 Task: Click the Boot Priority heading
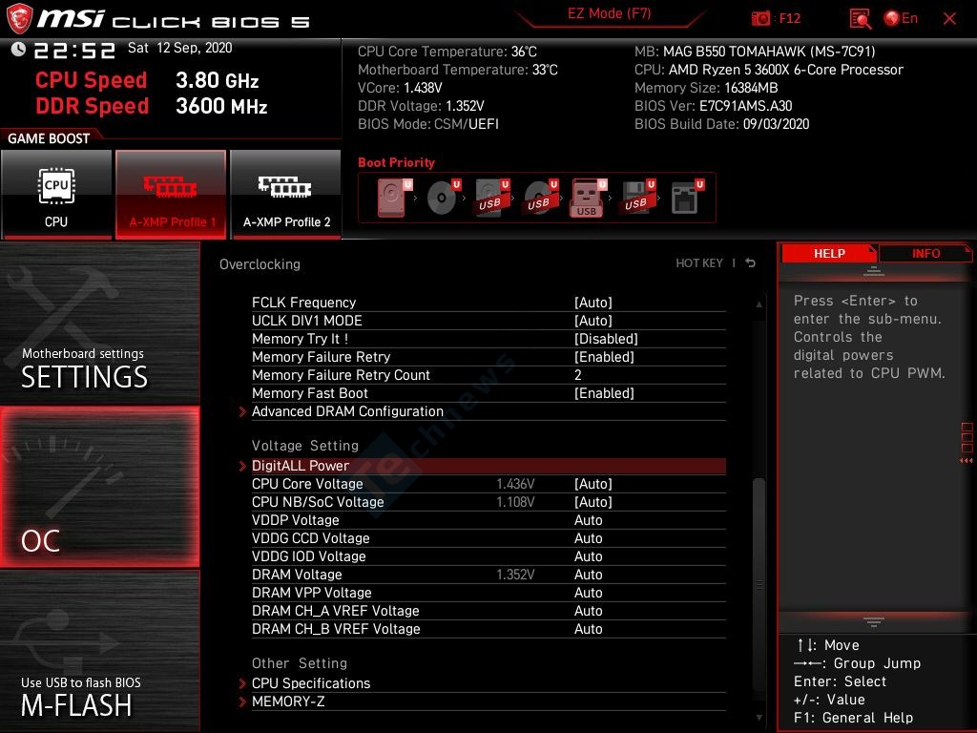tap(396, 162)
